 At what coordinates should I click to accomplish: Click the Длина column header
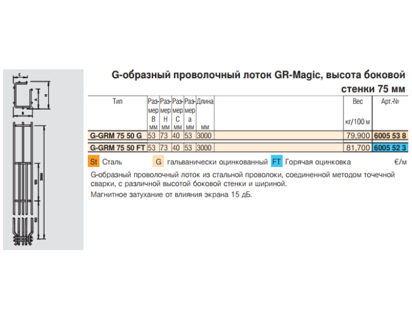point(205,102)
